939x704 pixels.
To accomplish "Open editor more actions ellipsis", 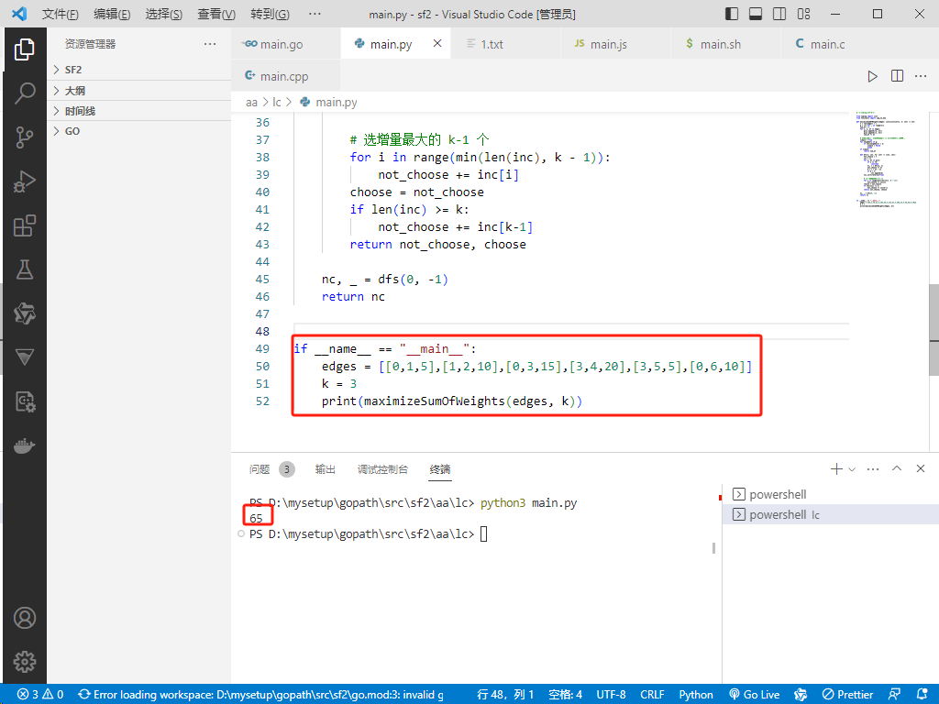I will 921,76.
